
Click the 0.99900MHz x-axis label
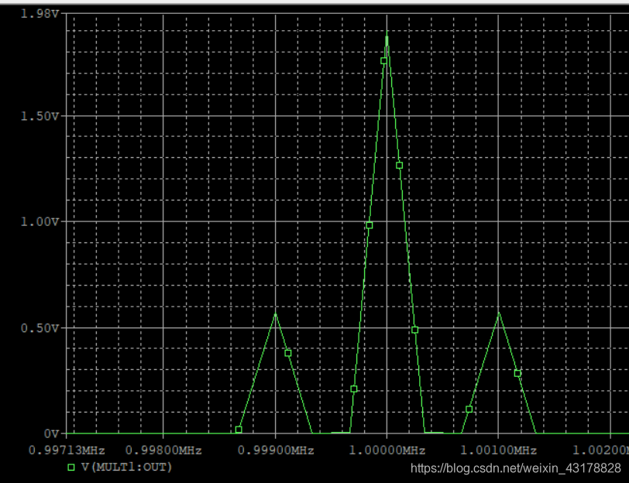276,450
